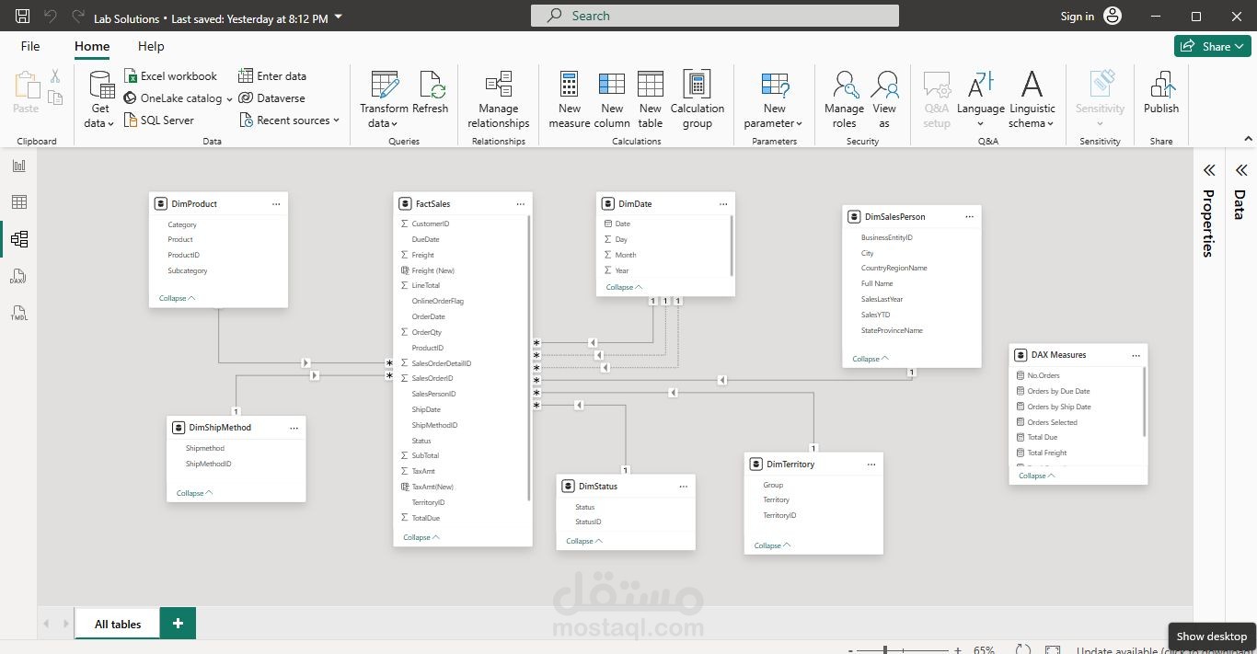
Task: Open Language settings for Q&A
Action: (981, 99)
